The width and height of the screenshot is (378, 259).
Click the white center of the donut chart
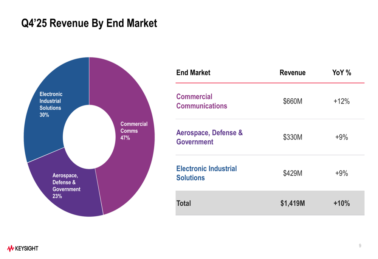click(89, 137)
